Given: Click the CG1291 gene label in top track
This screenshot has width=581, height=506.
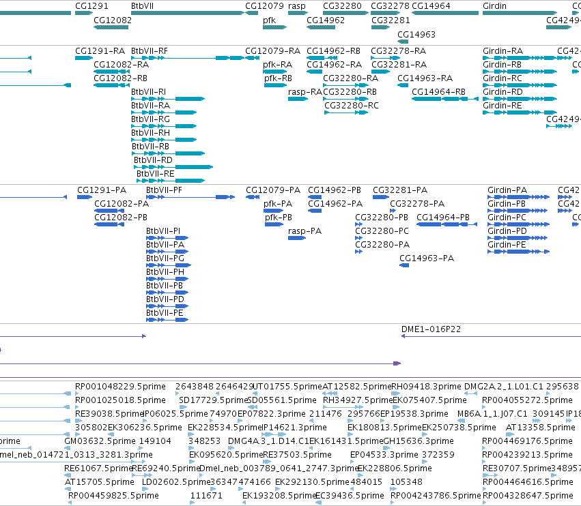Looking at the screenshot, I should 91,6.
